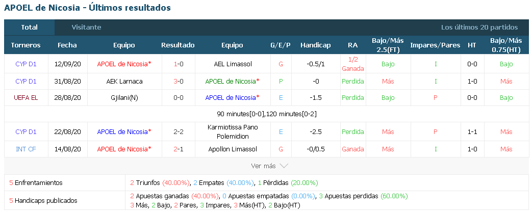Click UEFA EL tournament link
The width and height of the screenshot is (532, 212).
pyautogui.click(x=26, y=98)
